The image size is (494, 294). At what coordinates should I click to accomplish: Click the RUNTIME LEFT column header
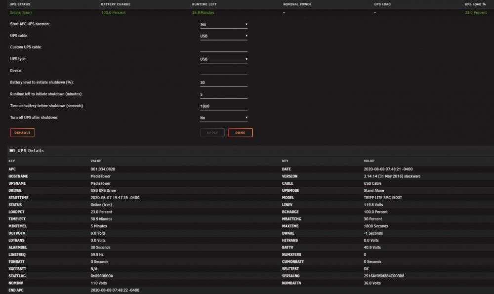click(204, 4)
